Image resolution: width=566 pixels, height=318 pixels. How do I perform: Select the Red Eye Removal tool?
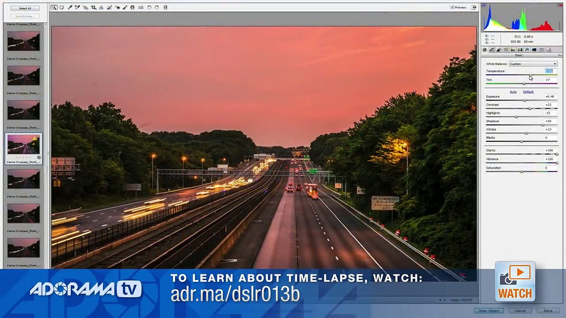[x=117, y=8]
